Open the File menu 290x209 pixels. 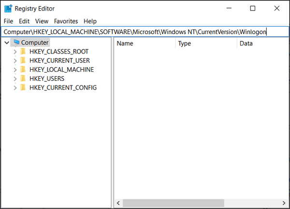[x=8, y=21]
